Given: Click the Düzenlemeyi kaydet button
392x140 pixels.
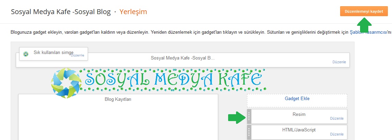Looking at the screenshot, I should point(364,11).
